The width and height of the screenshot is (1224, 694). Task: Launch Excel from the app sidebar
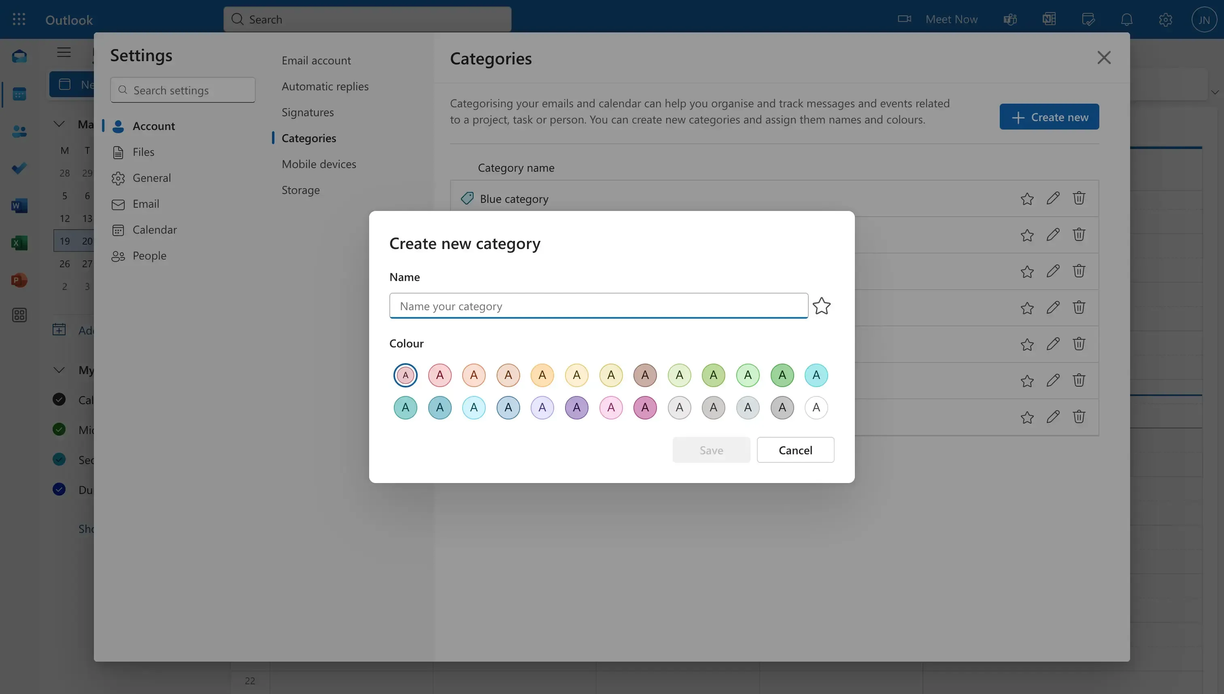tap(19, 243)
